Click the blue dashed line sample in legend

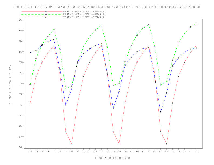tap(42, 17)
